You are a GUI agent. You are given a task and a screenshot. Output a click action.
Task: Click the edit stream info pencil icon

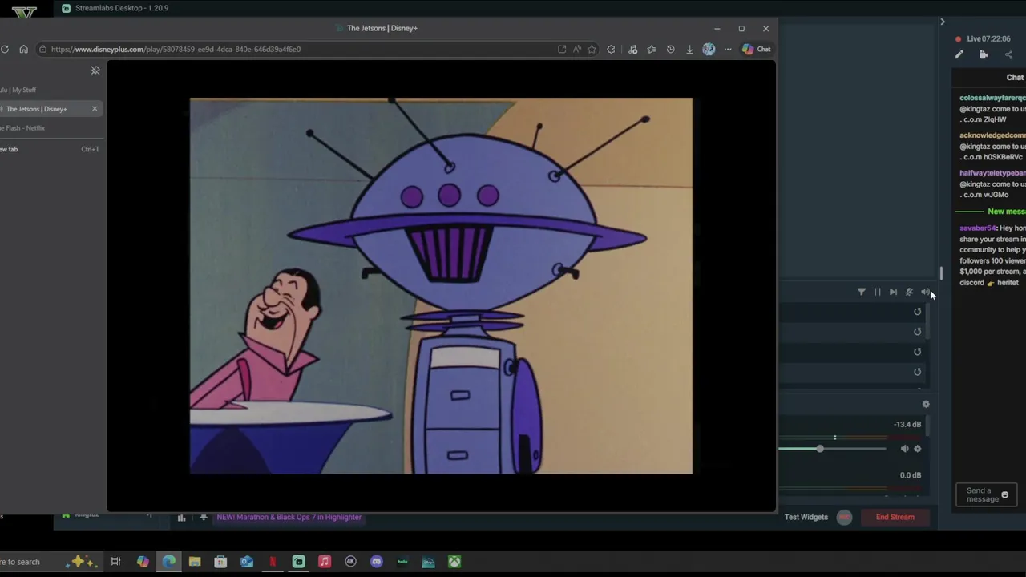[x=959, y=54]
